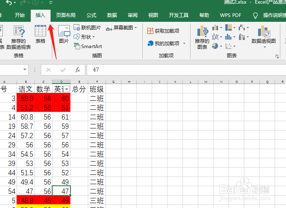Image resolution: width=286 pixels, height=208 pixels.
Task: Click the red cell containing 48.8
Action: [25, 200]
